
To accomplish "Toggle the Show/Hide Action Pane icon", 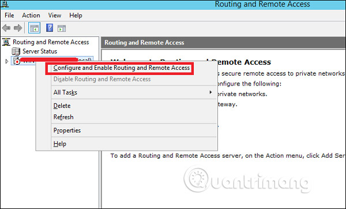I will click(62, 28).
